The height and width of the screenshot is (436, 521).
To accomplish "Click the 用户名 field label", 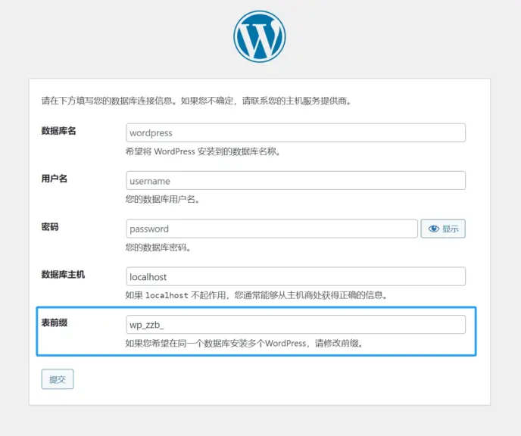I will click(x=54, y=179).
